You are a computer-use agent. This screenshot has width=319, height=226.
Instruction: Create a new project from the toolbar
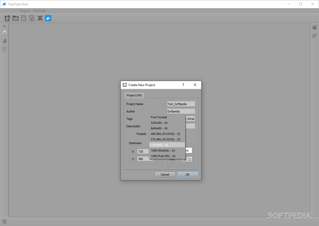pyautogui.click(x=7, y=18)
